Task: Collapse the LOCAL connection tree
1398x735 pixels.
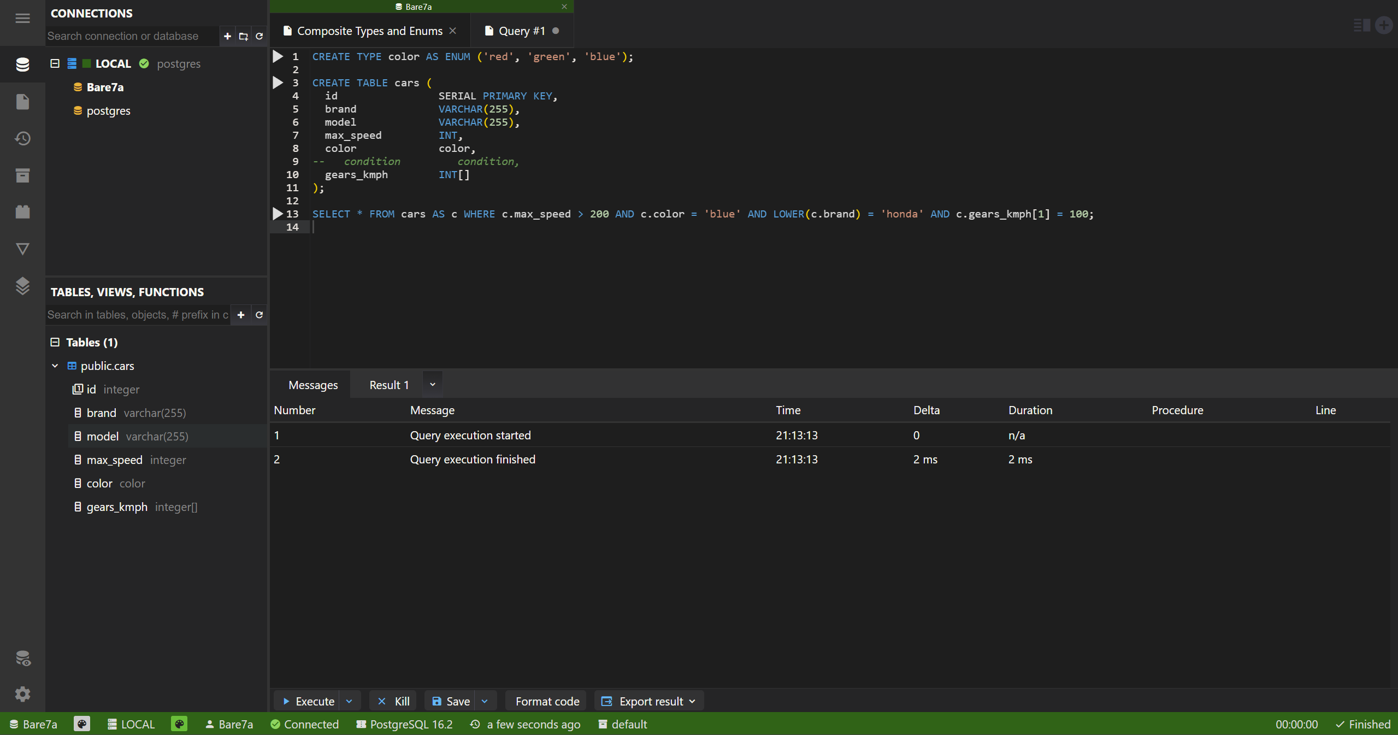Action: (x=55, y=63)
